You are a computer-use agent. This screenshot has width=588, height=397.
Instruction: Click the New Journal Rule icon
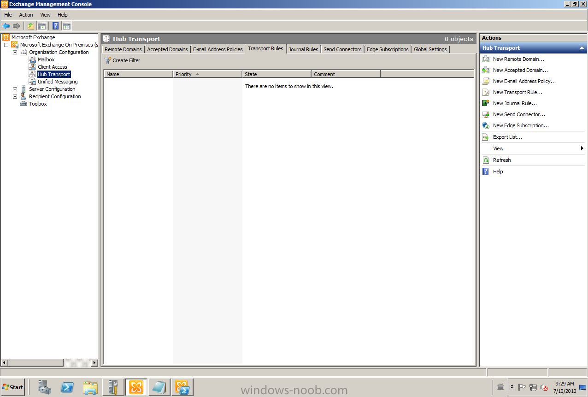pos(486,103)
